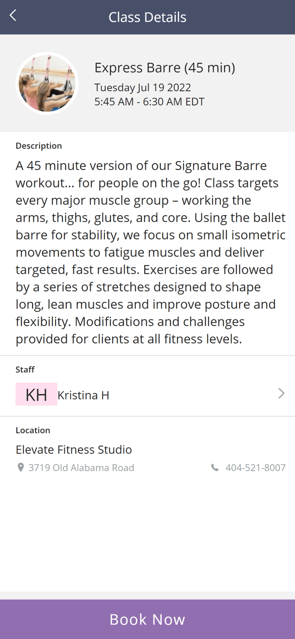The width and height of the screenshot is (295, 639).
Task: Select the pink KH staff avatar
Action: [36, 394]
